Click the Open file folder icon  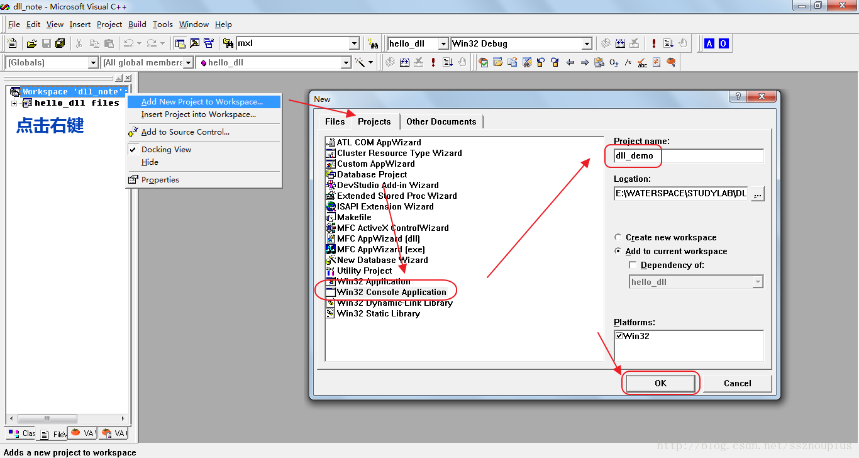point(31,43)
